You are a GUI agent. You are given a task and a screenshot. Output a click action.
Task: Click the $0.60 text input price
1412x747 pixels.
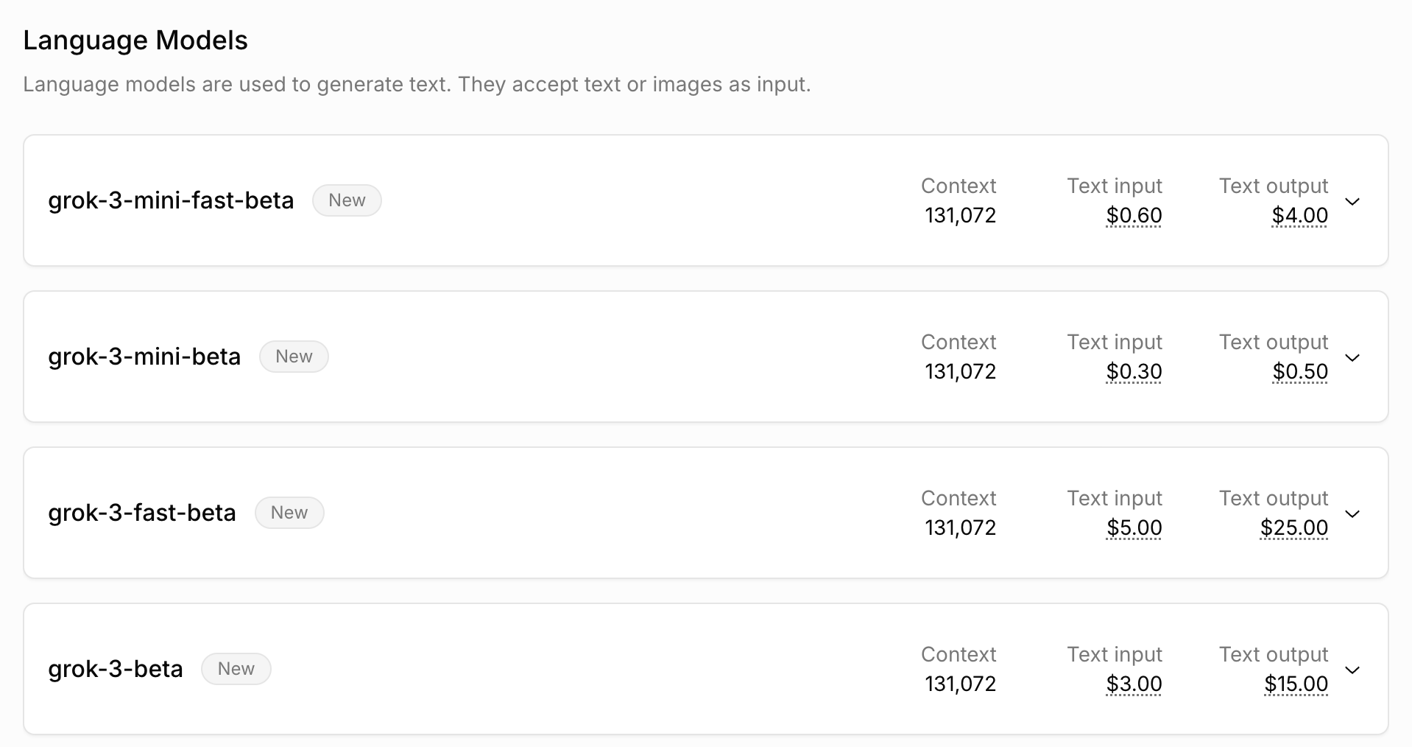(1134, 216)
